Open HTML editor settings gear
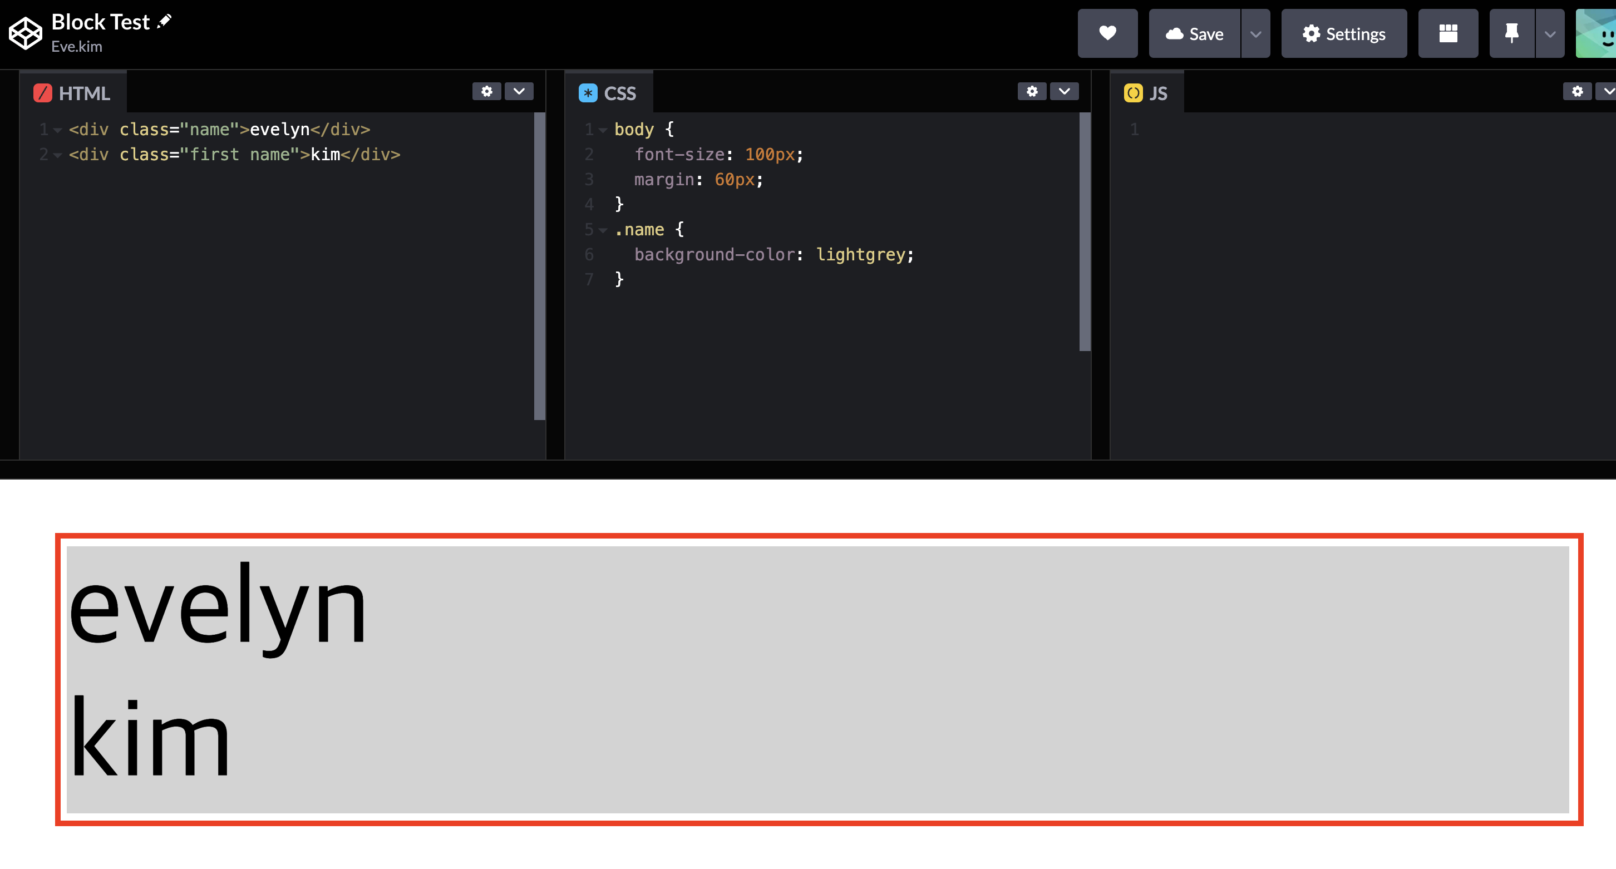 pos(486,92)
